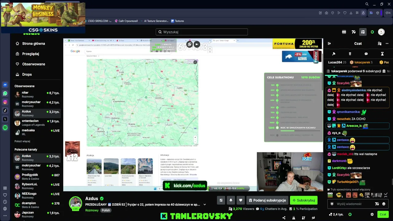Toggle follow heart button for Azdus
The height and width of the screenshot is (221, 393).
240,200
